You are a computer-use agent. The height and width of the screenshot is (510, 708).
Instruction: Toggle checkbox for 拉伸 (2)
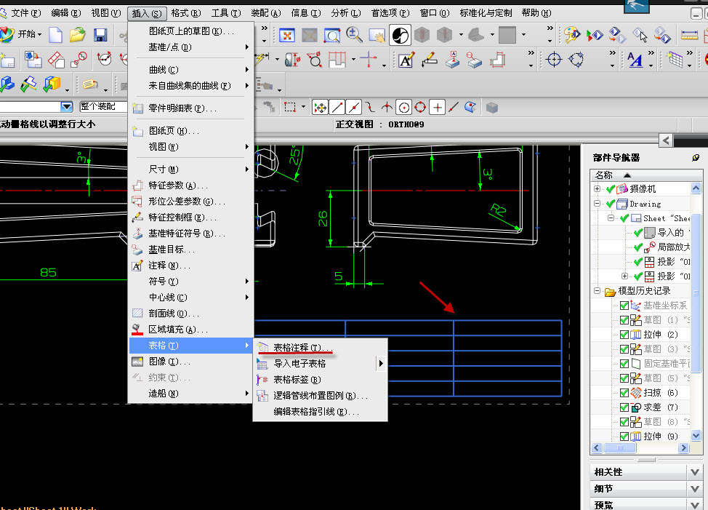tap(624, 335)
